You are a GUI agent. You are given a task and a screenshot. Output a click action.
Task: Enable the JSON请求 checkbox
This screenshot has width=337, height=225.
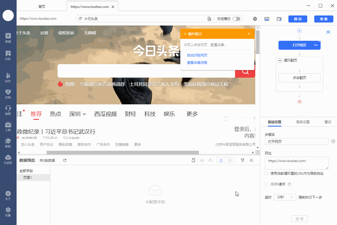tap(267, 184)
